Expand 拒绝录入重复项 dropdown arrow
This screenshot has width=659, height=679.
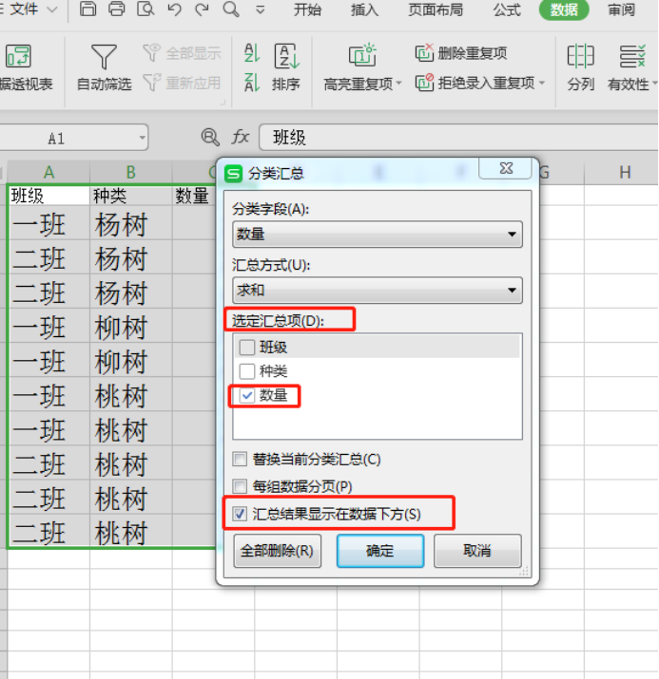click(x=542, y=82)
